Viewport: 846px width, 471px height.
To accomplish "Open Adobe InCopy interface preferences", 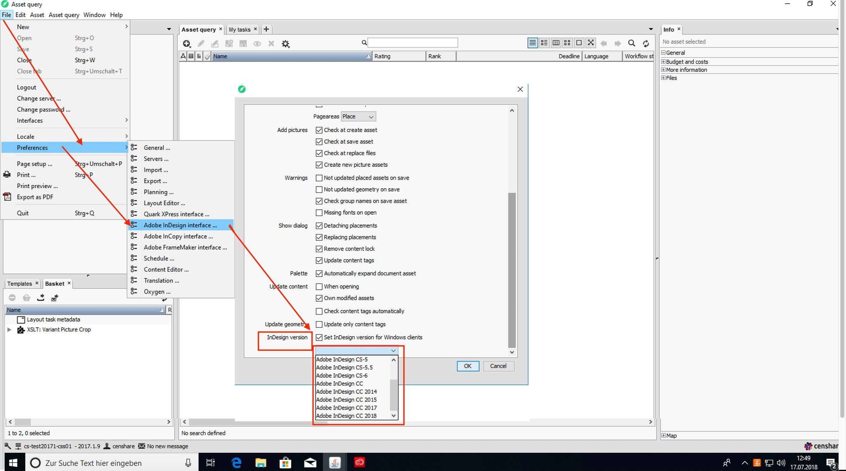I will [178, 236].
